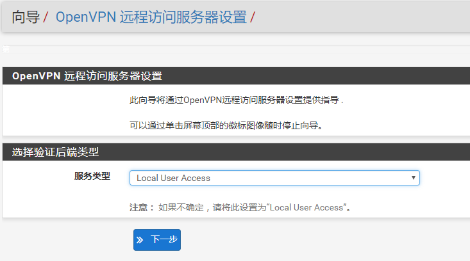
Task: Click the 选择验证后端类型 section header
Action: tap(236, 152)
